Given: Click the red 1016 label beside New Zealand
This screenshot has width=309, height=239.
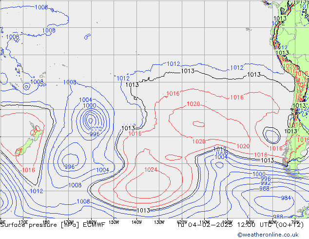Looking at the screenshot, I should click(29, 170).
